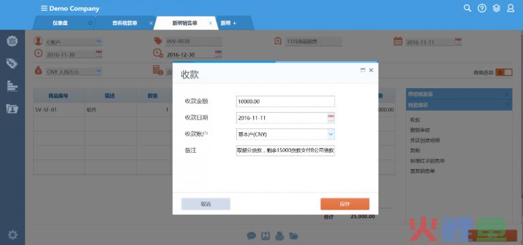Click the orange 保存 button

345,204
